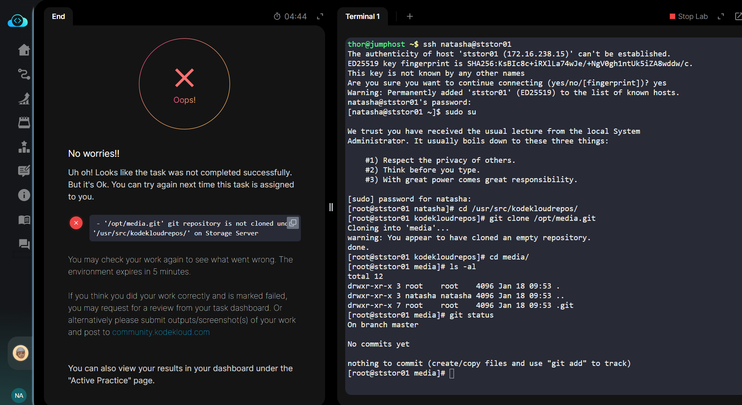
Task: Click the panel divider resize handle
Action: point(331,207)
